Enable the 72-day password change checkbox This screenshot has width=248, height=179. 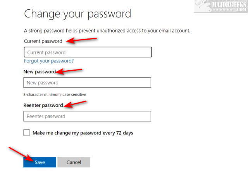pos(27,133)
